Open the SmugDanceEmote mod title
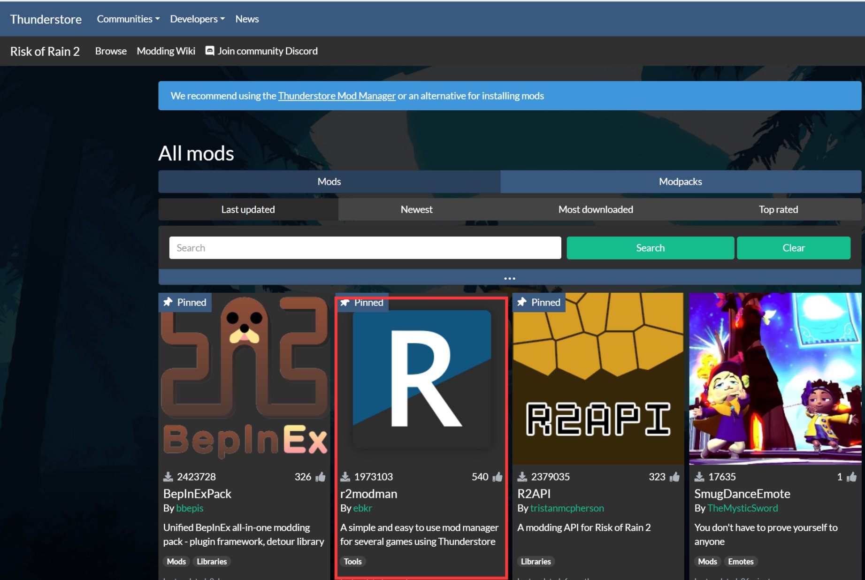 pyautogui.click(x=742, y=494)
